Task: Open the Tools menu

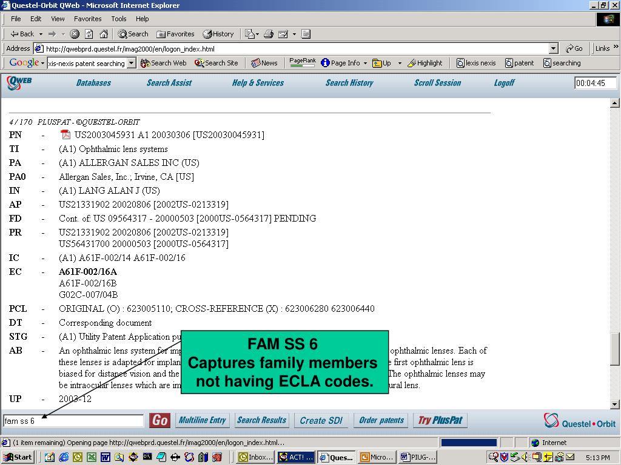Action: point(118,19)
